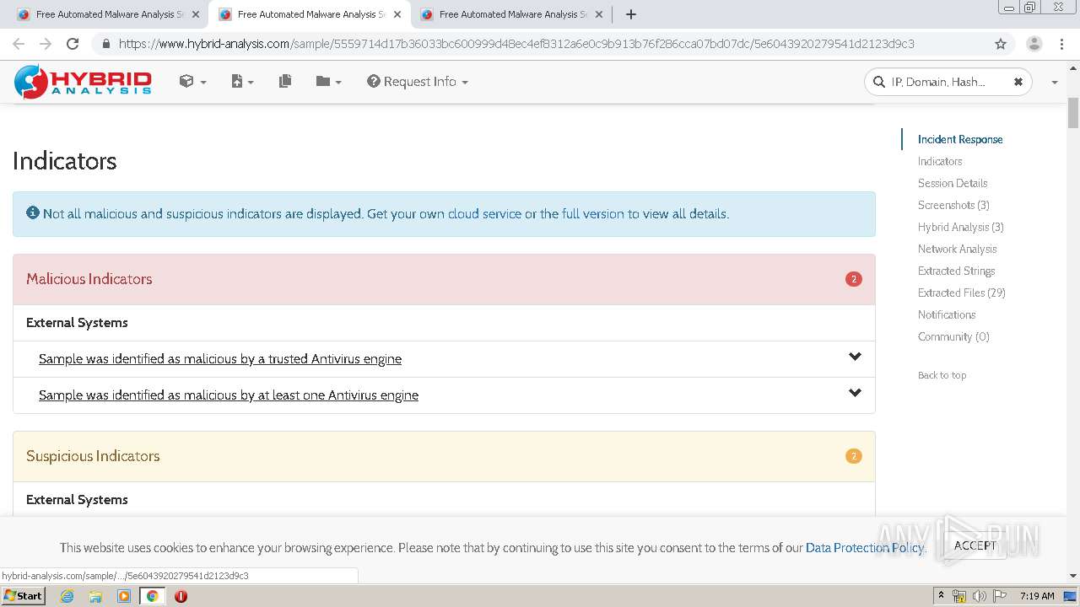Click the Malicious Indicators count badge
The image size is (1080, 607).
coord(854,279)
